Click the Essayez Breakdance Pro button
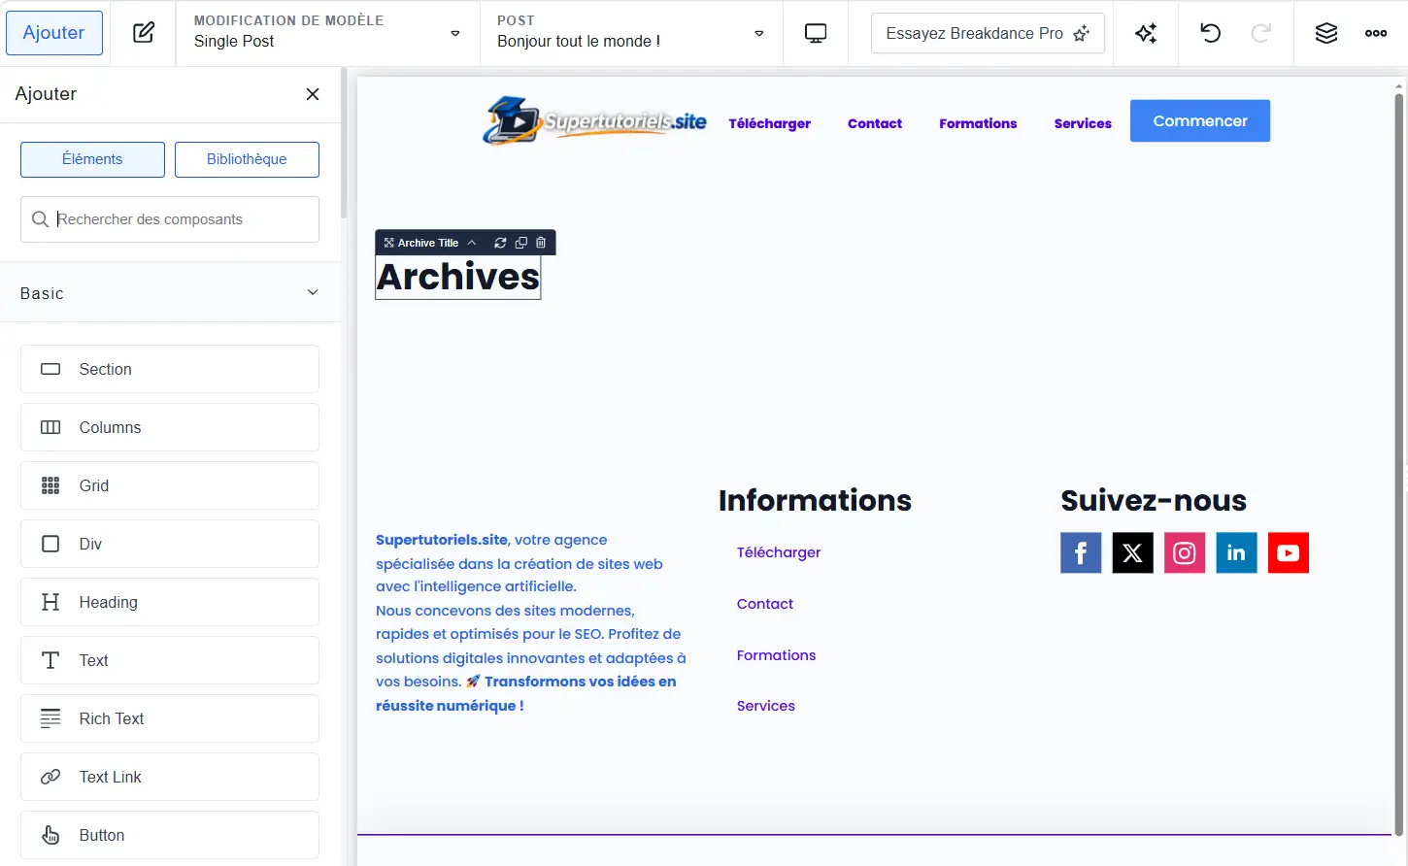Image resolution: width=1408 pixels, height=866 pixels. [x=988, y=33]
